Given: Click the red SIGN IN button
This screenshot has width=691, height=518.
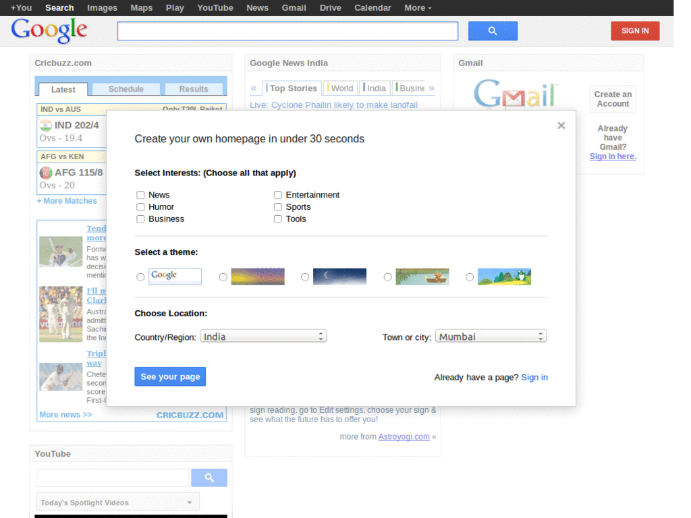Looking at the screenshot, I should click(x=635, y=31).
